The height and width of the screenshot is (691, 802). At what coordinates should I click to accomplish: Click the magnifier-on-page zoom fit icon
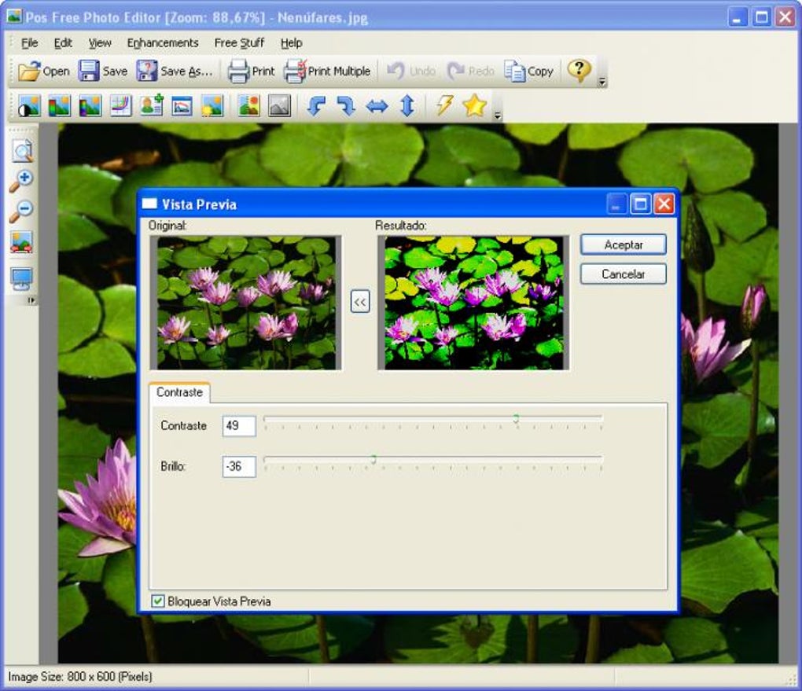tap(22, 150)
